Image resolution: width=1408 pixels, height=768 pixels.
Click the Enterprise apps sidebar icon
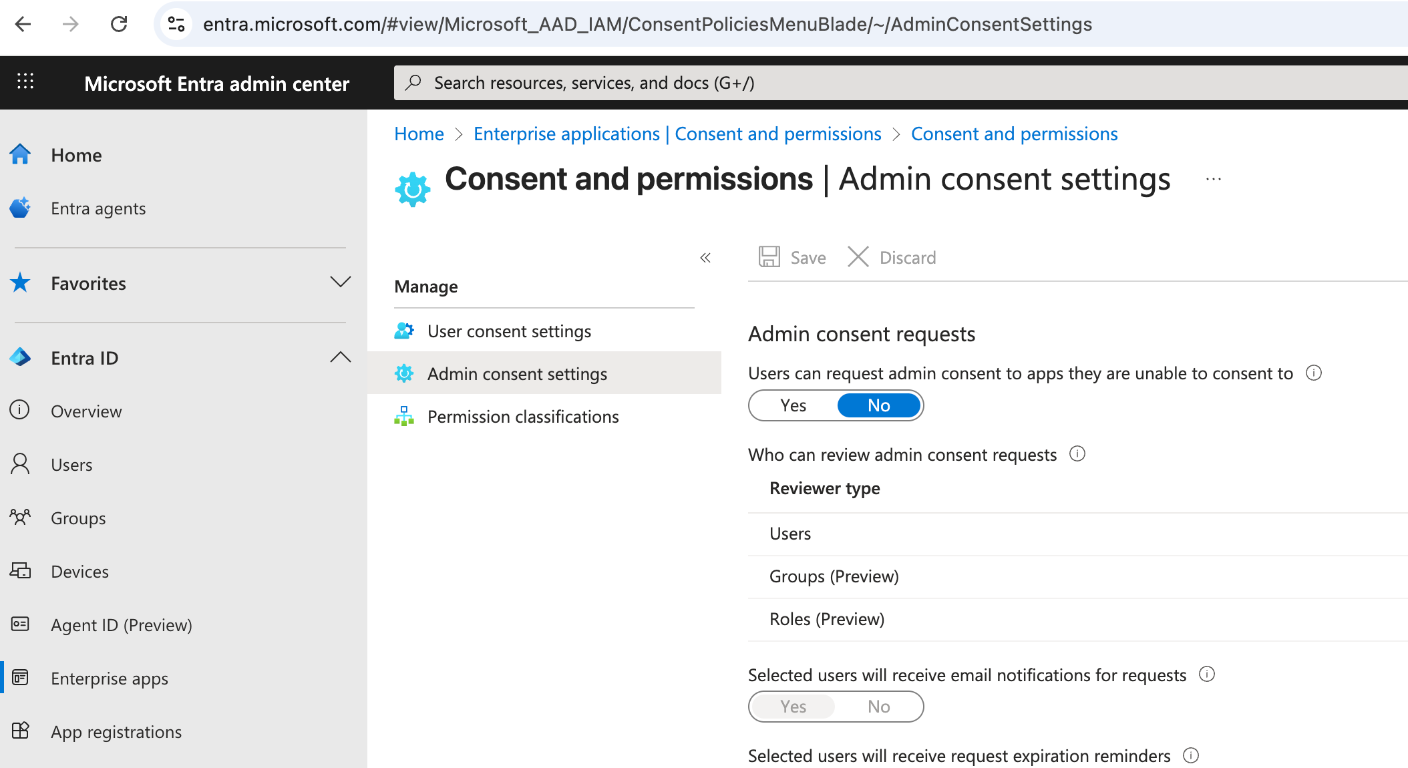(20, 678)
